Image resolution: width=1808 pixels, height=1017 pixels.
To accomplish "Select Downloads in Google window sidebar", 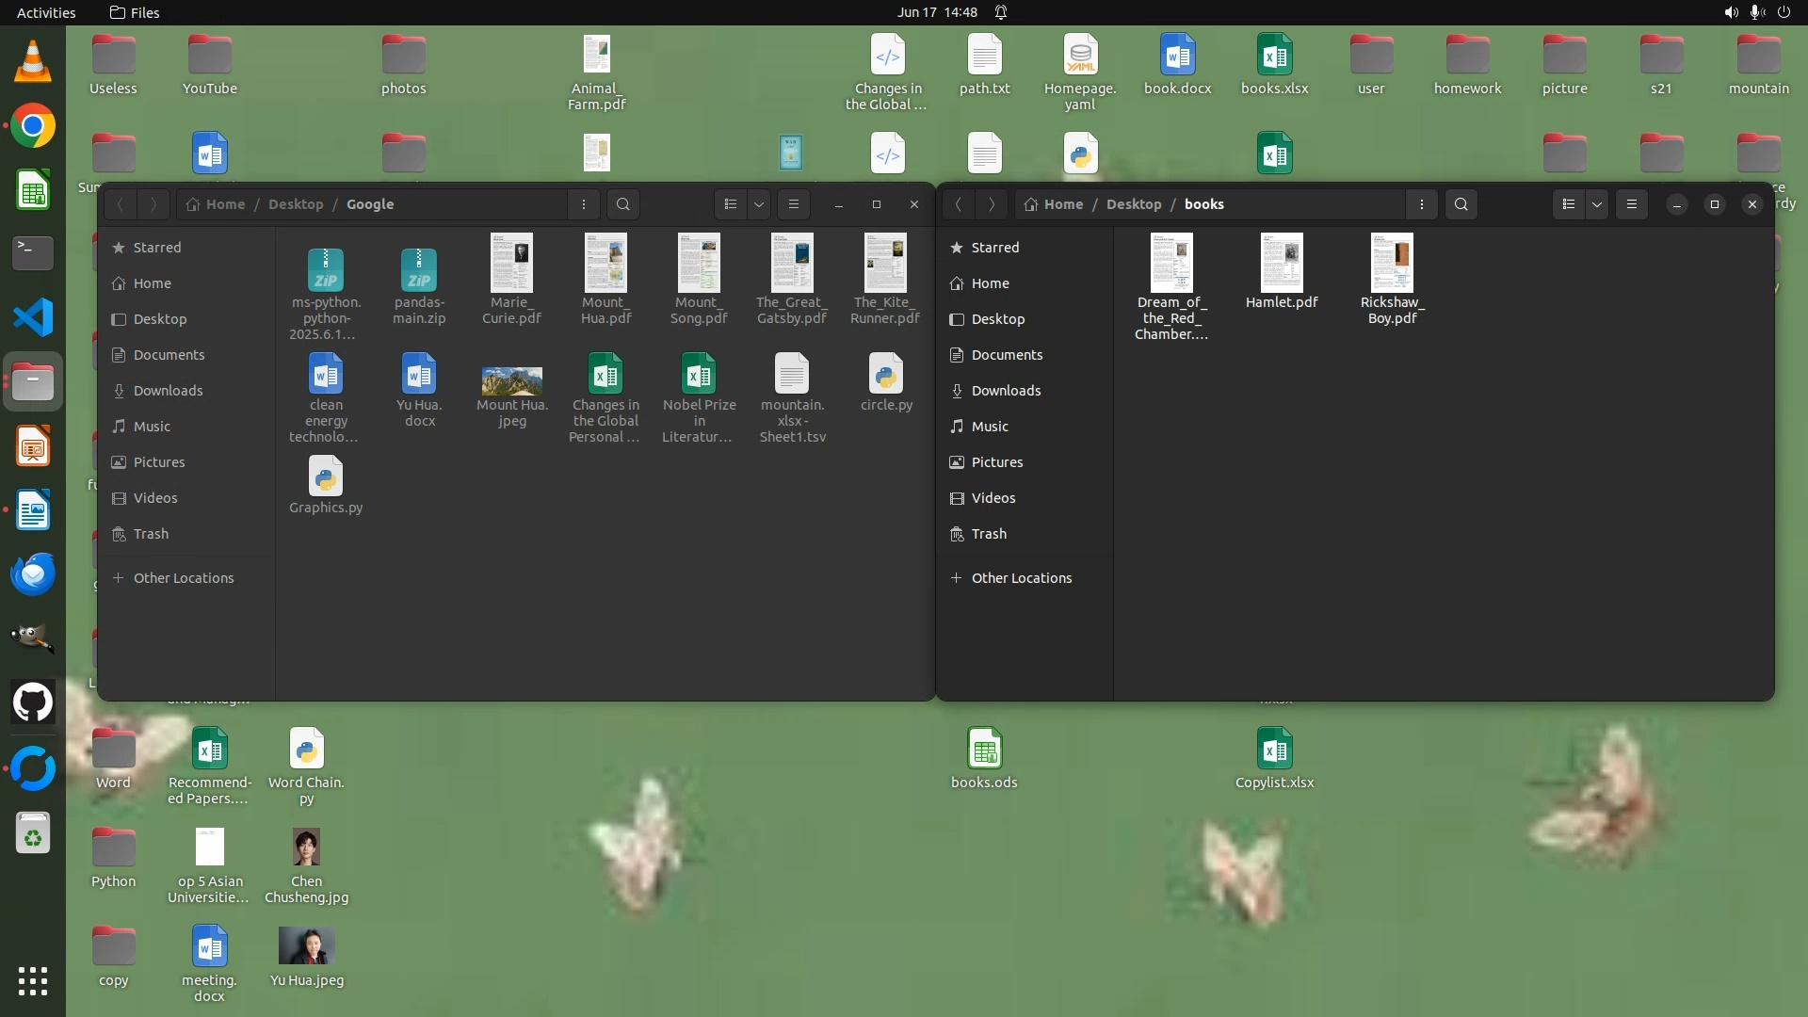I will 168,391.
